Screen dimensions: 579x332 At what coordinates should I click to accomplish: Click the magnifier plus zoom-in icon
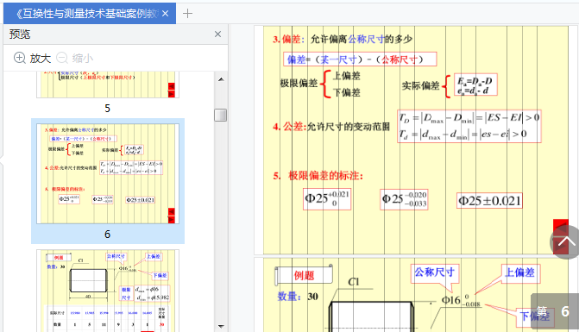19,58
